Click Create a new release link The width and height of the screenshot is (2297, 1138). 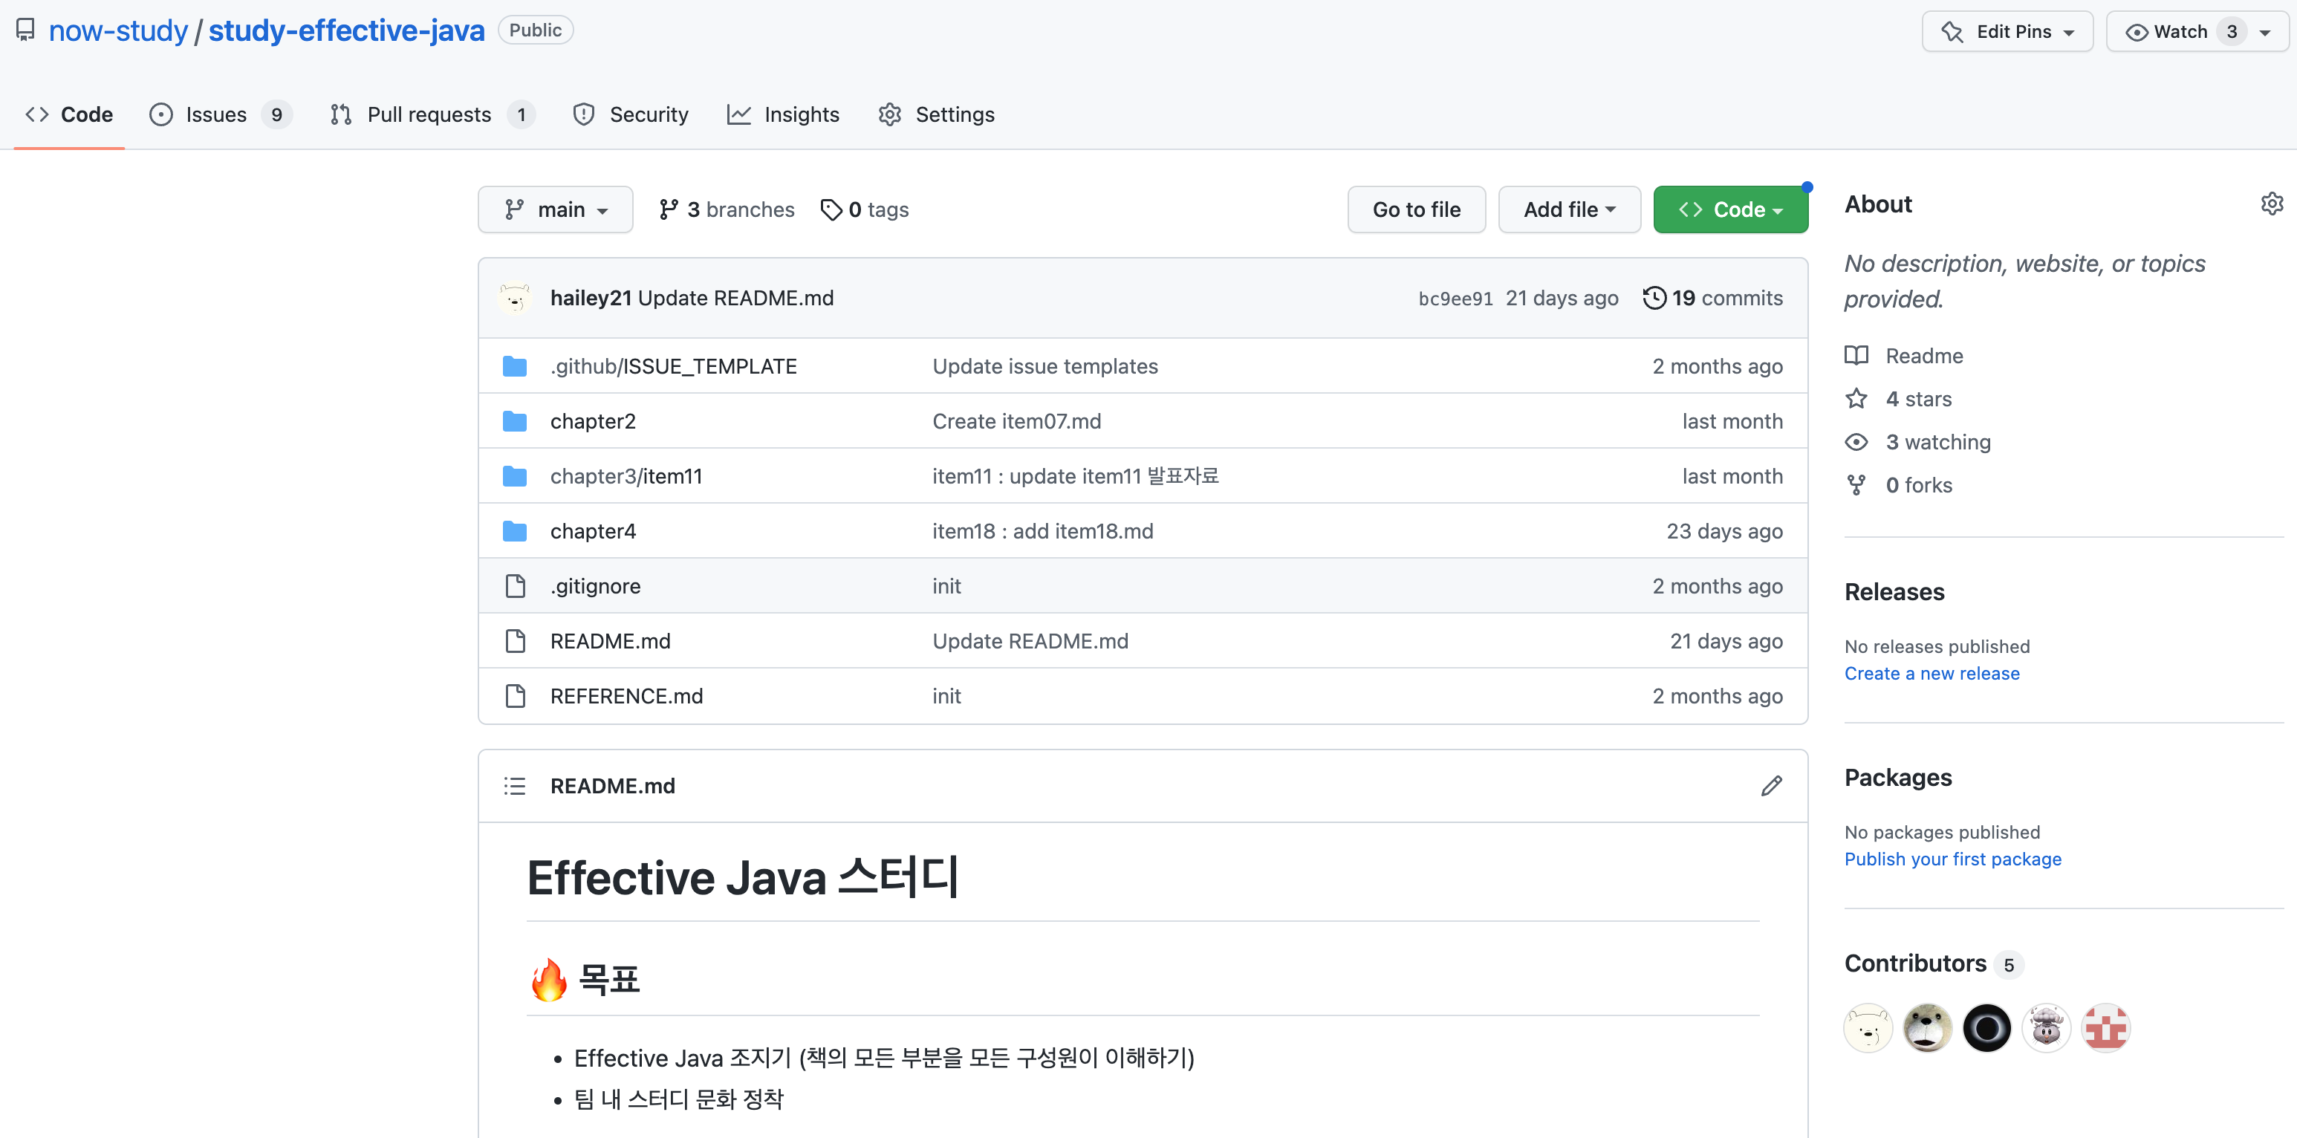coord(1932,673)
